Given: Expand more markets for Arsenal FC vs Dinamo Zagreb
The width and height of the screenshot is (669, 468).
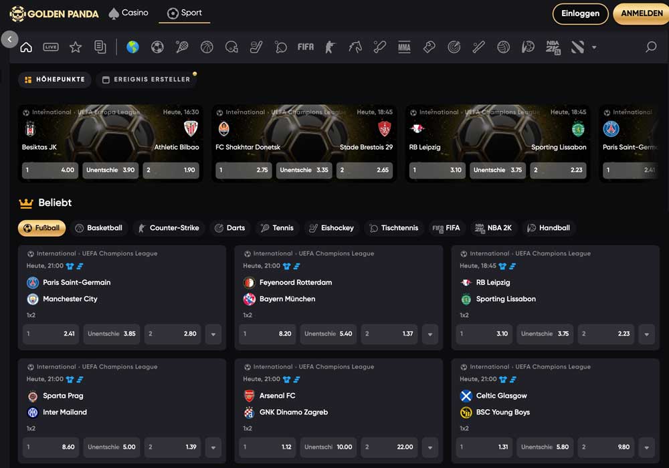Looking at the screenshot, I should point(430,447).
